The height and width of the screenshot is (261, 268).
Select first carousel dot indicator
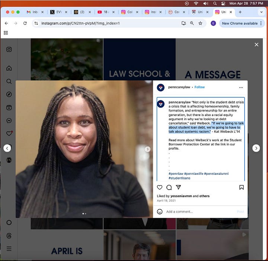(x=83, y=213)
